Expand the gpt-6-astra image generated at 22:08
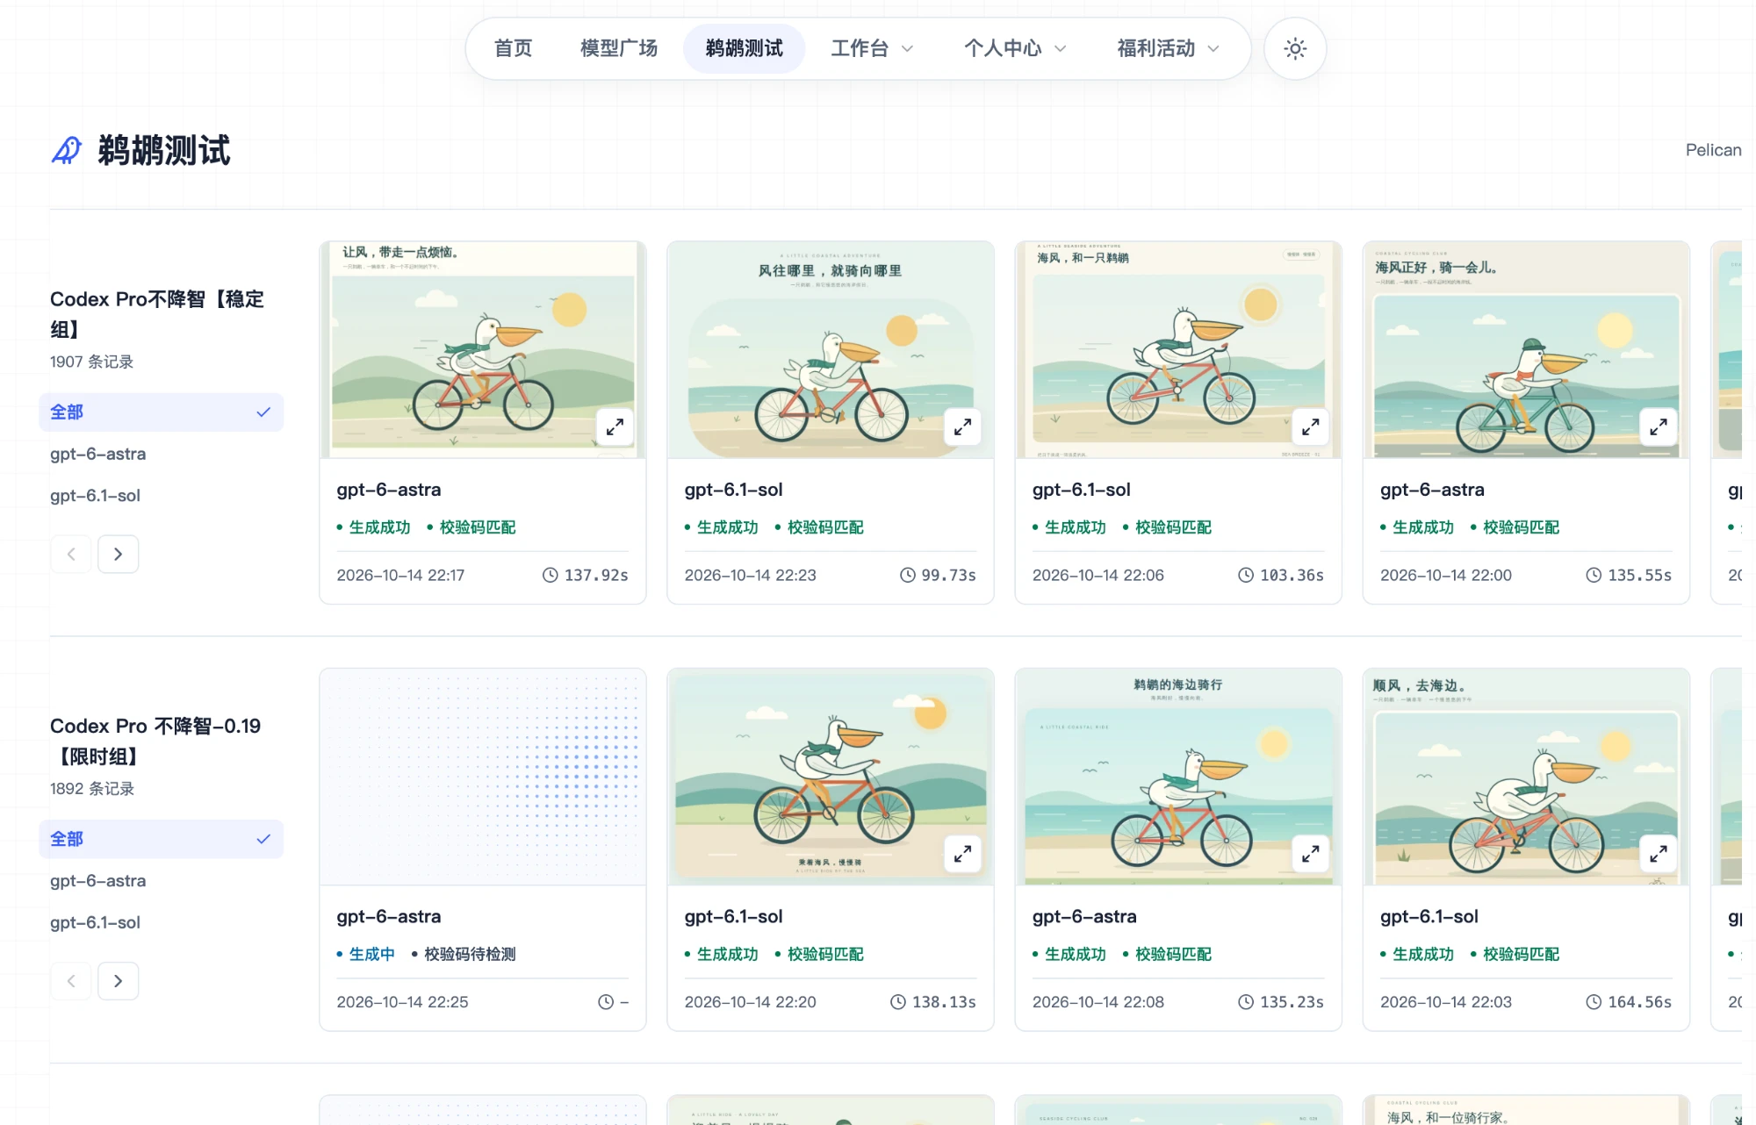This screenshot has width=1756, height=1125. (x=1311, y=854)
